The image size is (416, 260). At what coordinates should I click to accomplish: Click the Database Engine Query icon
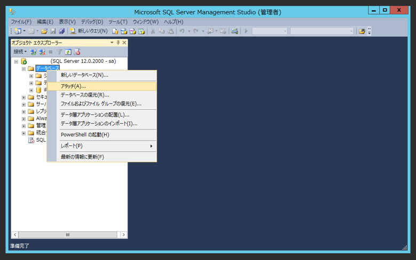point(115,31)
